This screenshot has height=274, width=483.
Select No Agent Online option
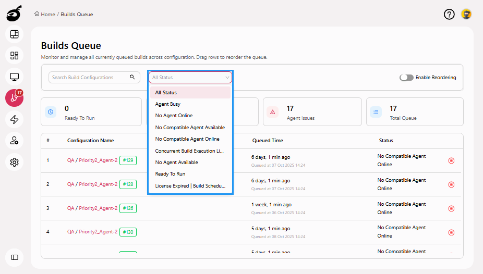click(190, 116)
